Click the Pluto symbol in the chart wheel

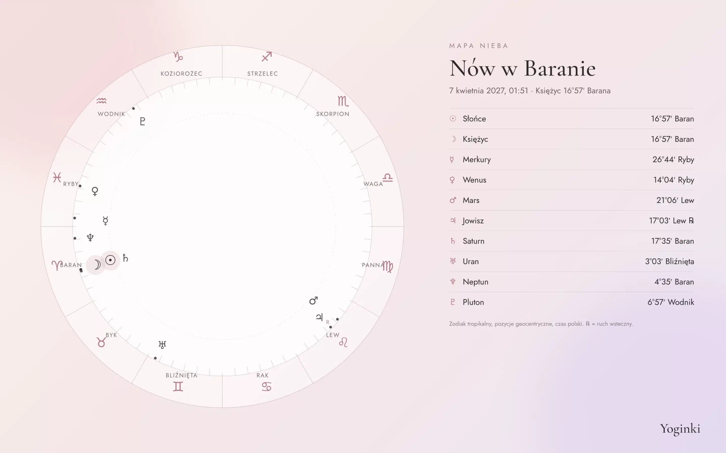pyautogui.click(x=142, y=121)
